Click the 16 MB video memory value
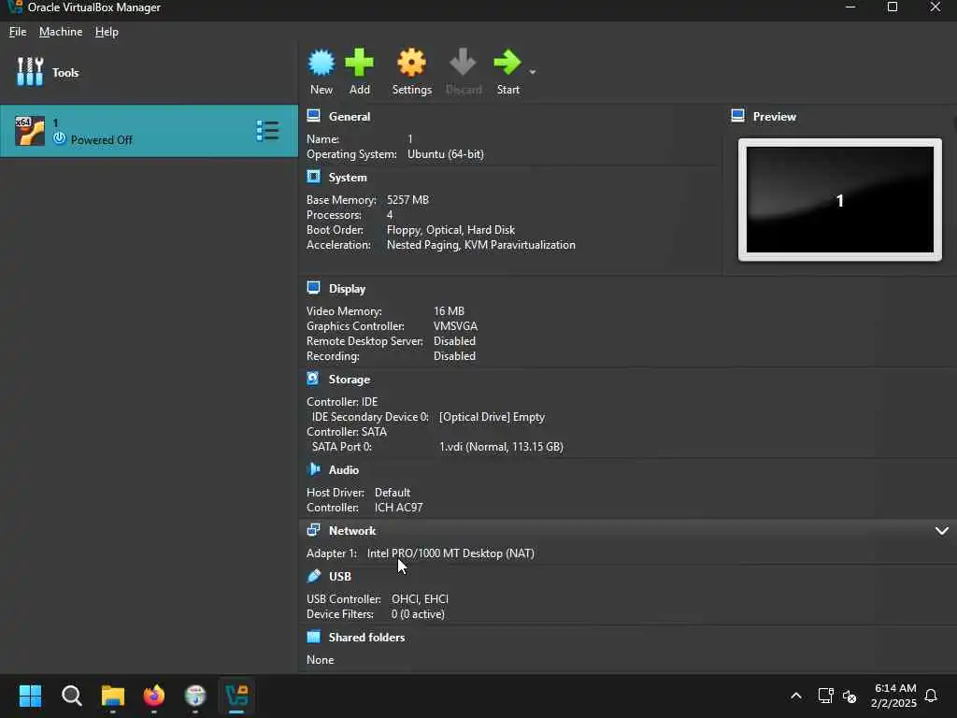Viewport: 957px width, 718px height. point(449,311)
